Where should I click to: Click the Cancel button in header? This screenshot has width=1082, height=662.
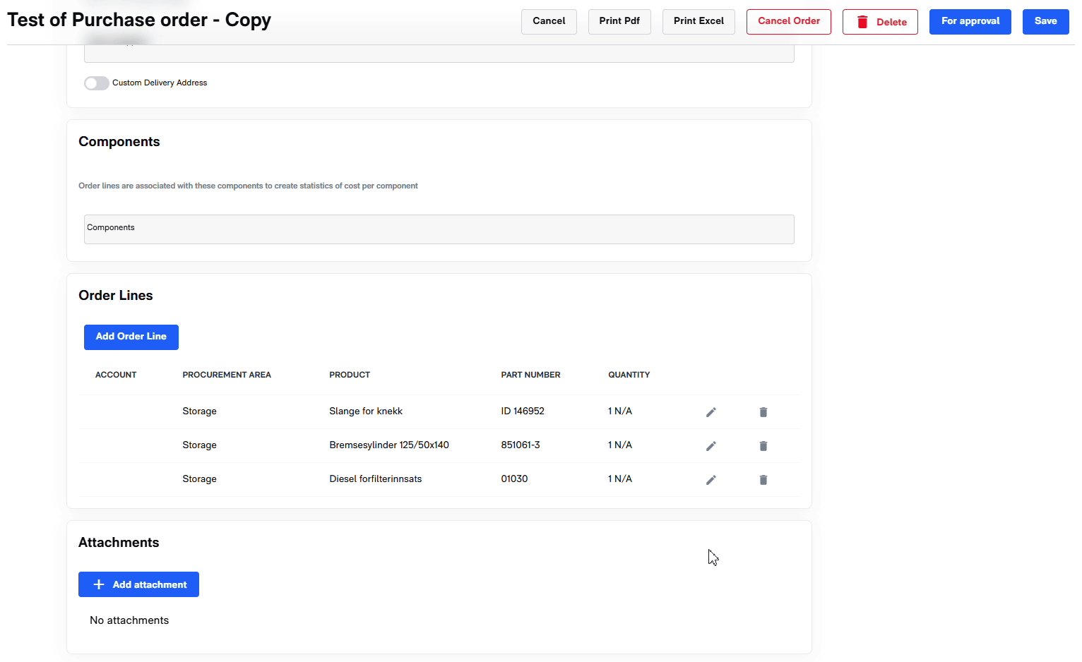(549, 21)
